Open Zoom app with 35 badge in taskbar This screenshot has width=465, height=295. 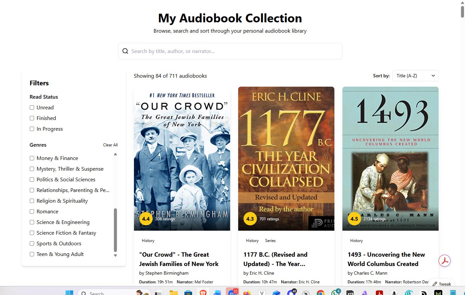tap(232, 292)
